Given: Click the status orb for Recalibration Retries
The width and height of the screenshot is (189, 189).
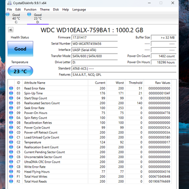Looking at the screenshot, I should pyautogui.click(x=11, y=123).
